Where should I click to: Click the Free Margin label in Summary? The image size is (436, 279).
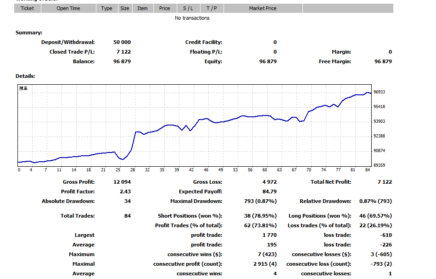[x=335, y=61]
